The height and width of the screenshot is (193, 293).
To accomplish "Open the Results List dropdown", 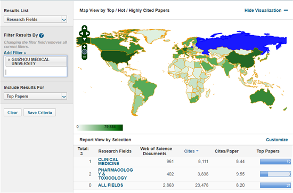I will [35, 19].
